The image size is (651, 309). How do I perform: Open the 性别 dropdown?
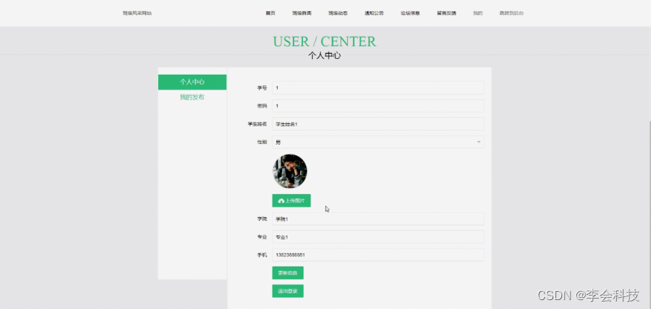[379, 142]
